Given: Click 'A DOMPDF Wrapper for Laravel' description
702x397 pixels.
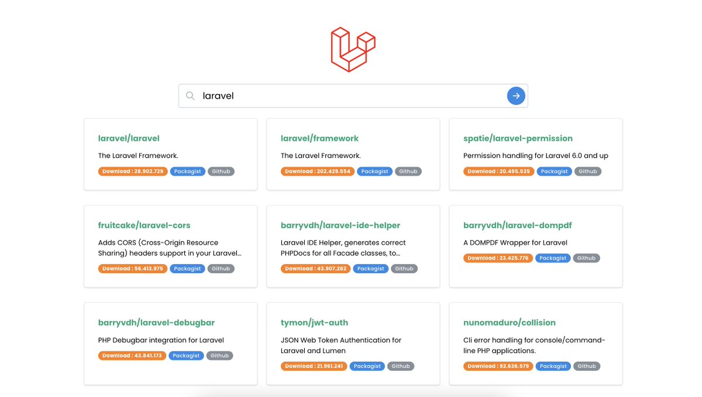Looking at the screenshot, I should 515,243.
